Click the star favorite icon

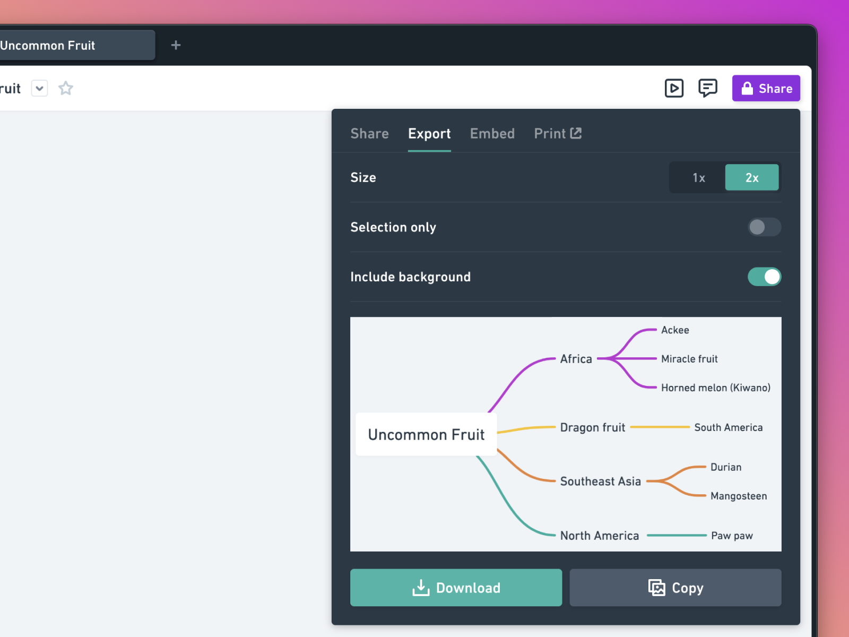(66, 88)
